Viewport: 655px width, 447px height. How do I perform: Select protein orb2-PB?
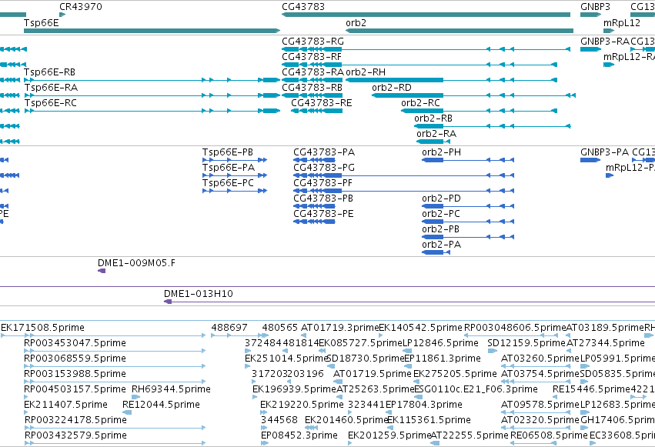pos(468,237)
